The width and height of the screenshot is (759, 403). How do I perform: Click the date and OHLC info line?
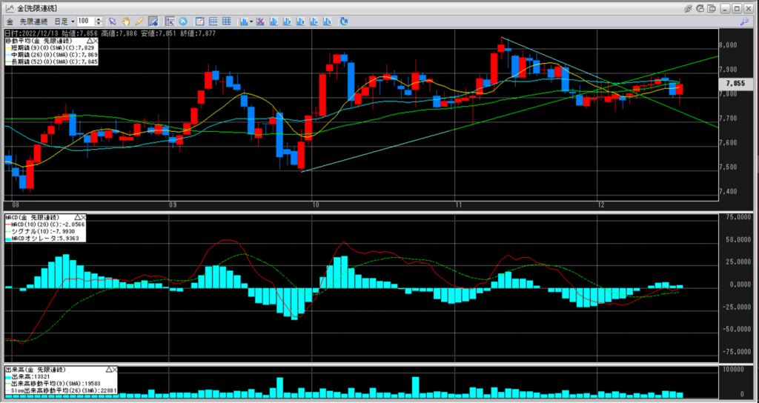(x=110, y=33)
